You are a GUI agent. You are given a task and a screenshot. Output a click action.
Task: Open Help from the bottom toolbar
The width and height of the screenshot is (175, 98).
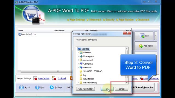pos(40,87)
